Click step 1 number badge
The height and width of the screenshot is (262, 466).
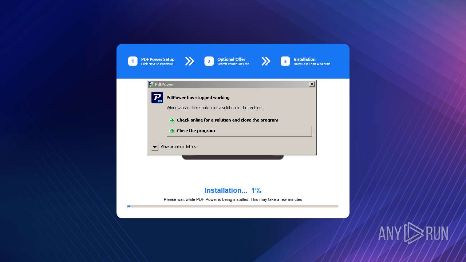click(133, 61)
